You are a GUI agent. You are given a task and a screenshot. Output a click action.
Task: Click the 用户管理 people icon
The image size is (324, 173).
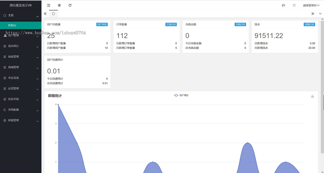tap(5, 35)
